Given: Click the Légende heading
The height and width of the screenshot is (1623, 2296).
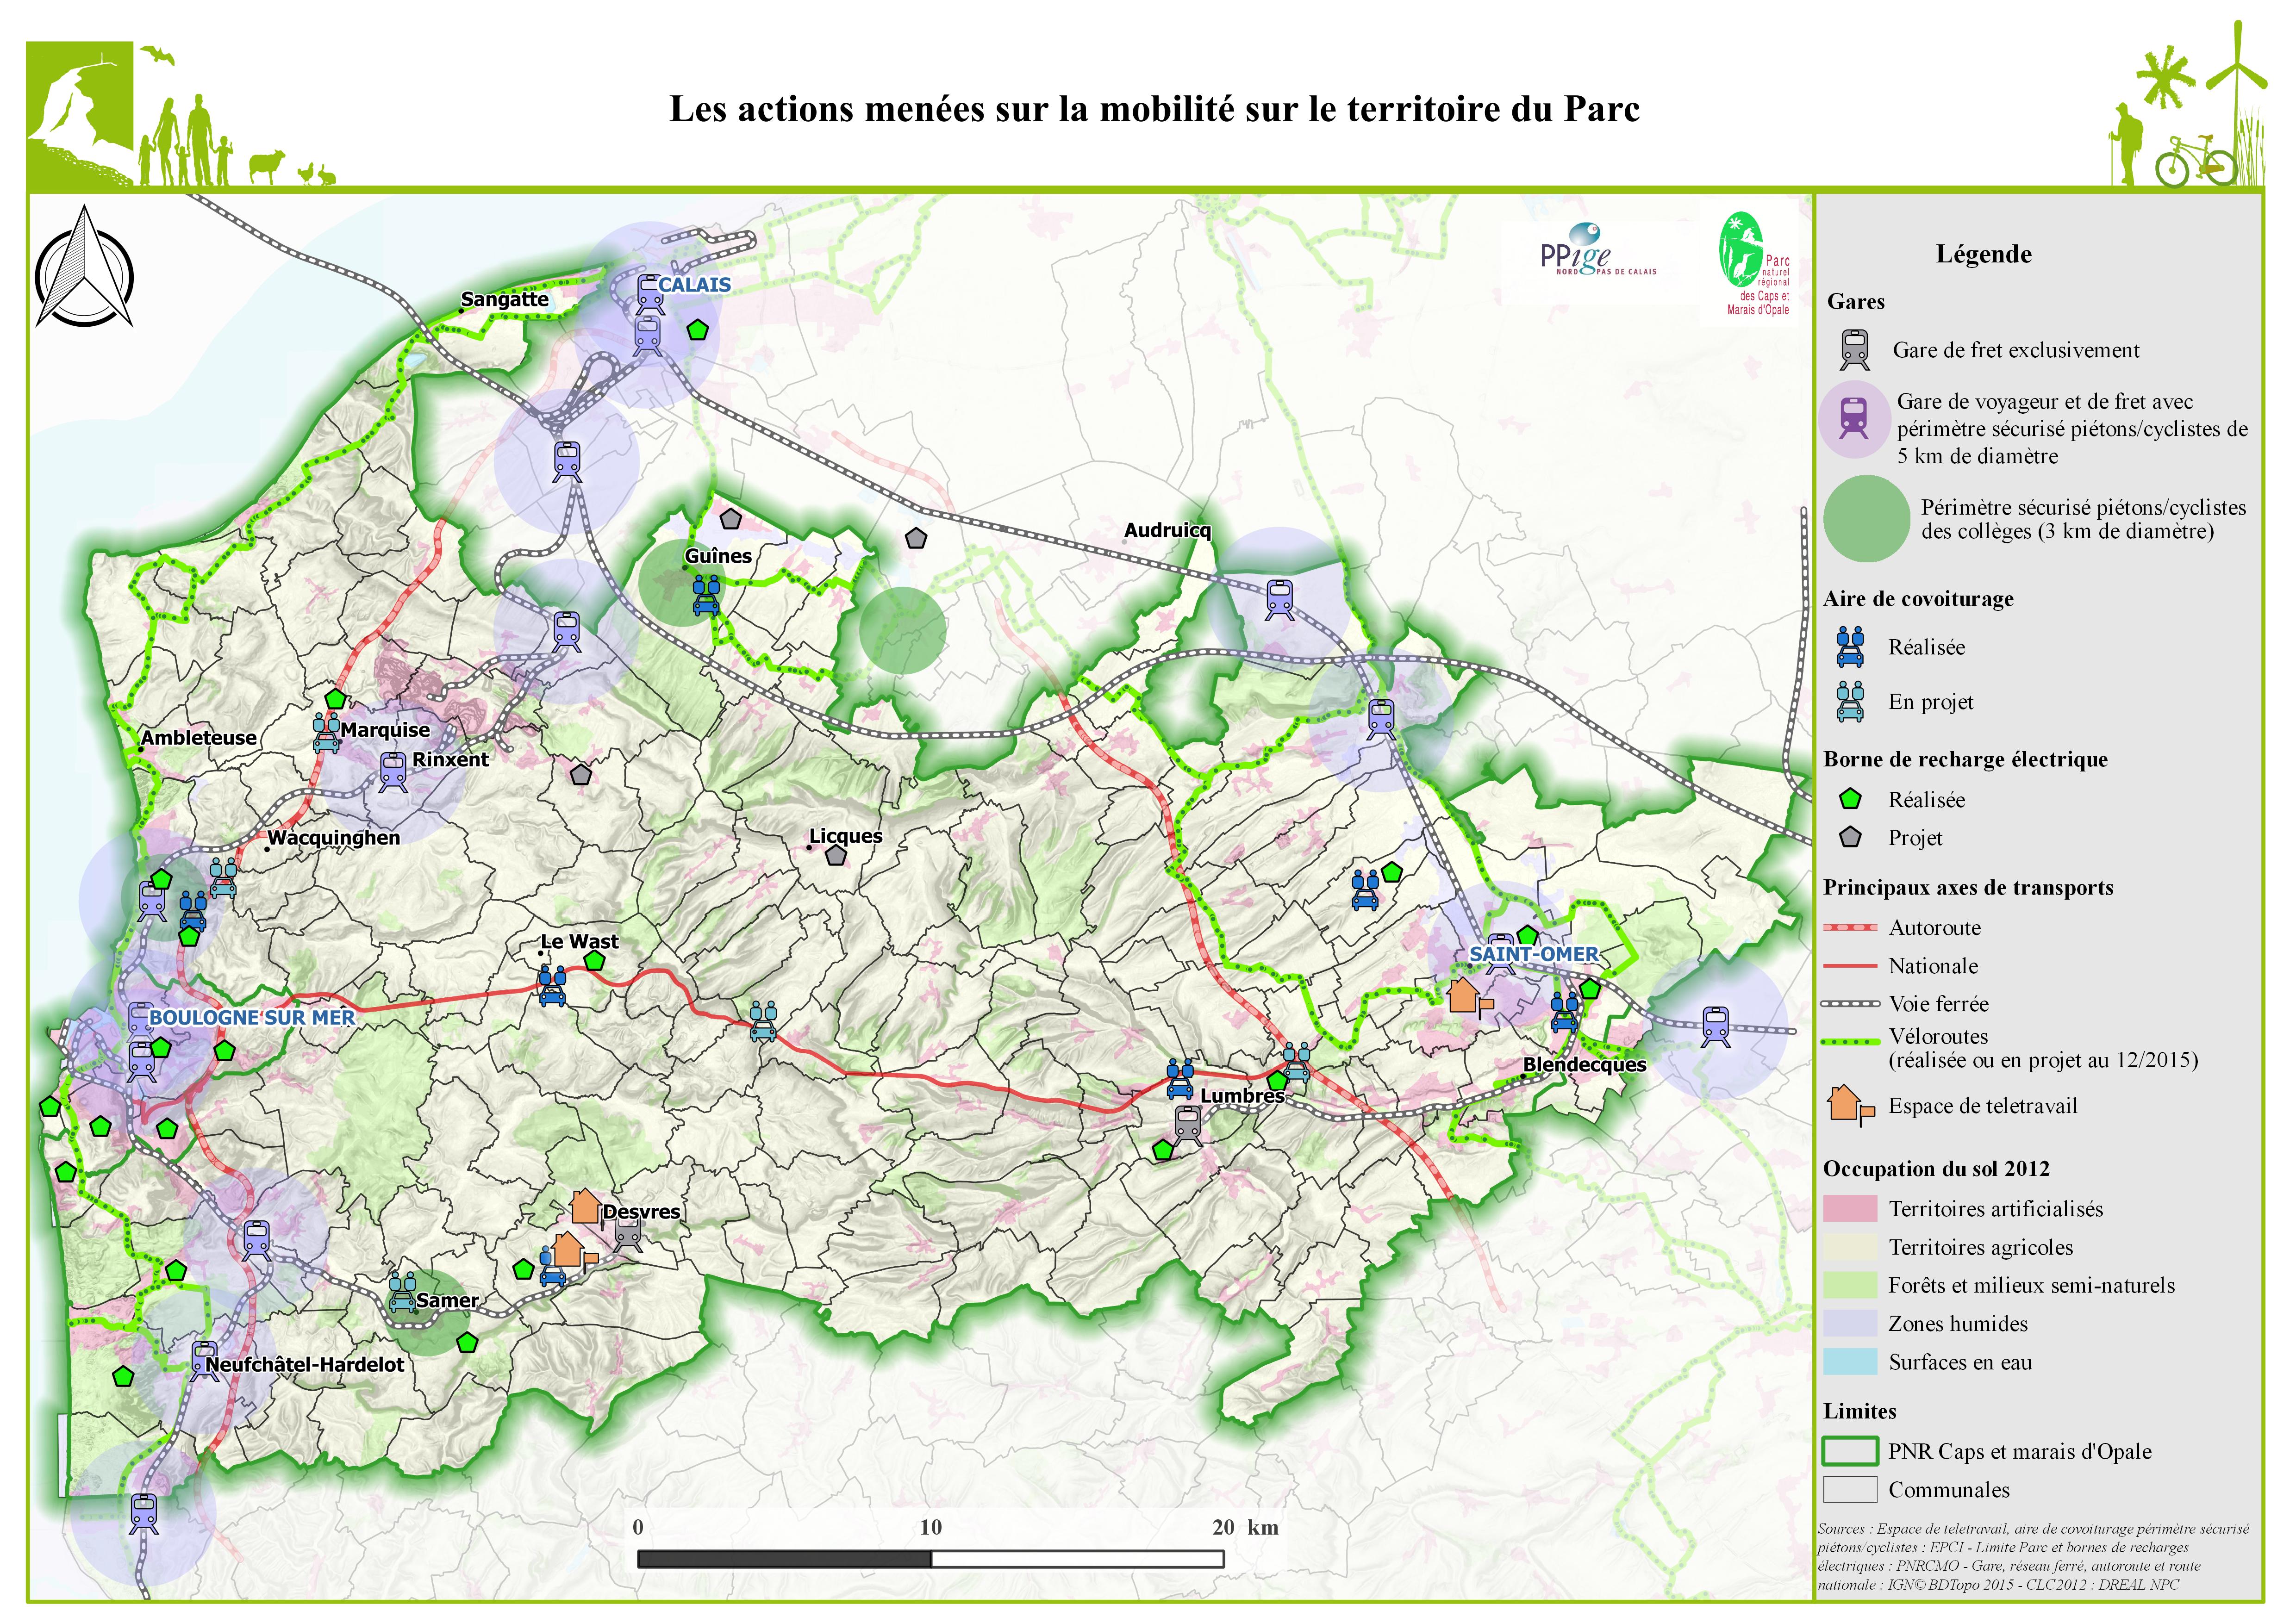Looking at the screenshot, I should 1984,254.
